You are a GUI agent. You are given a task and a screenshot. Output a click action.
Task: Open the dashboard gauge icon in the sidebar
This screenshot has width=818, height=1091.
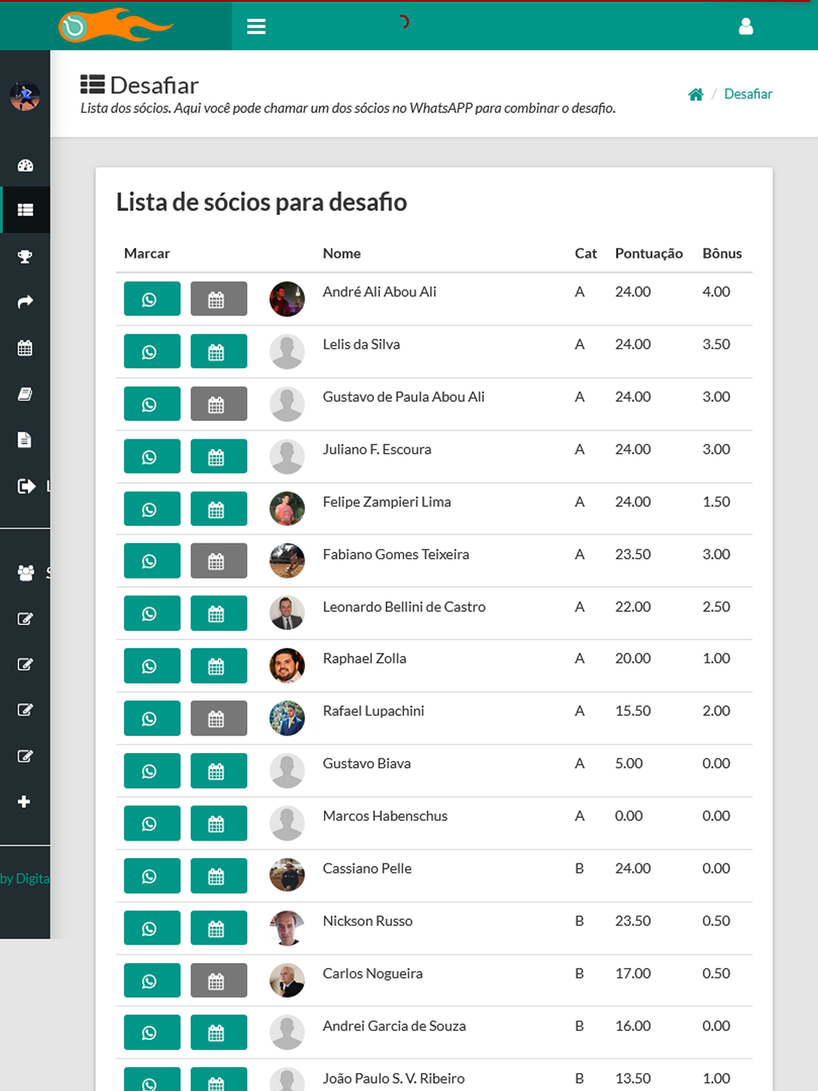(25, 166)
